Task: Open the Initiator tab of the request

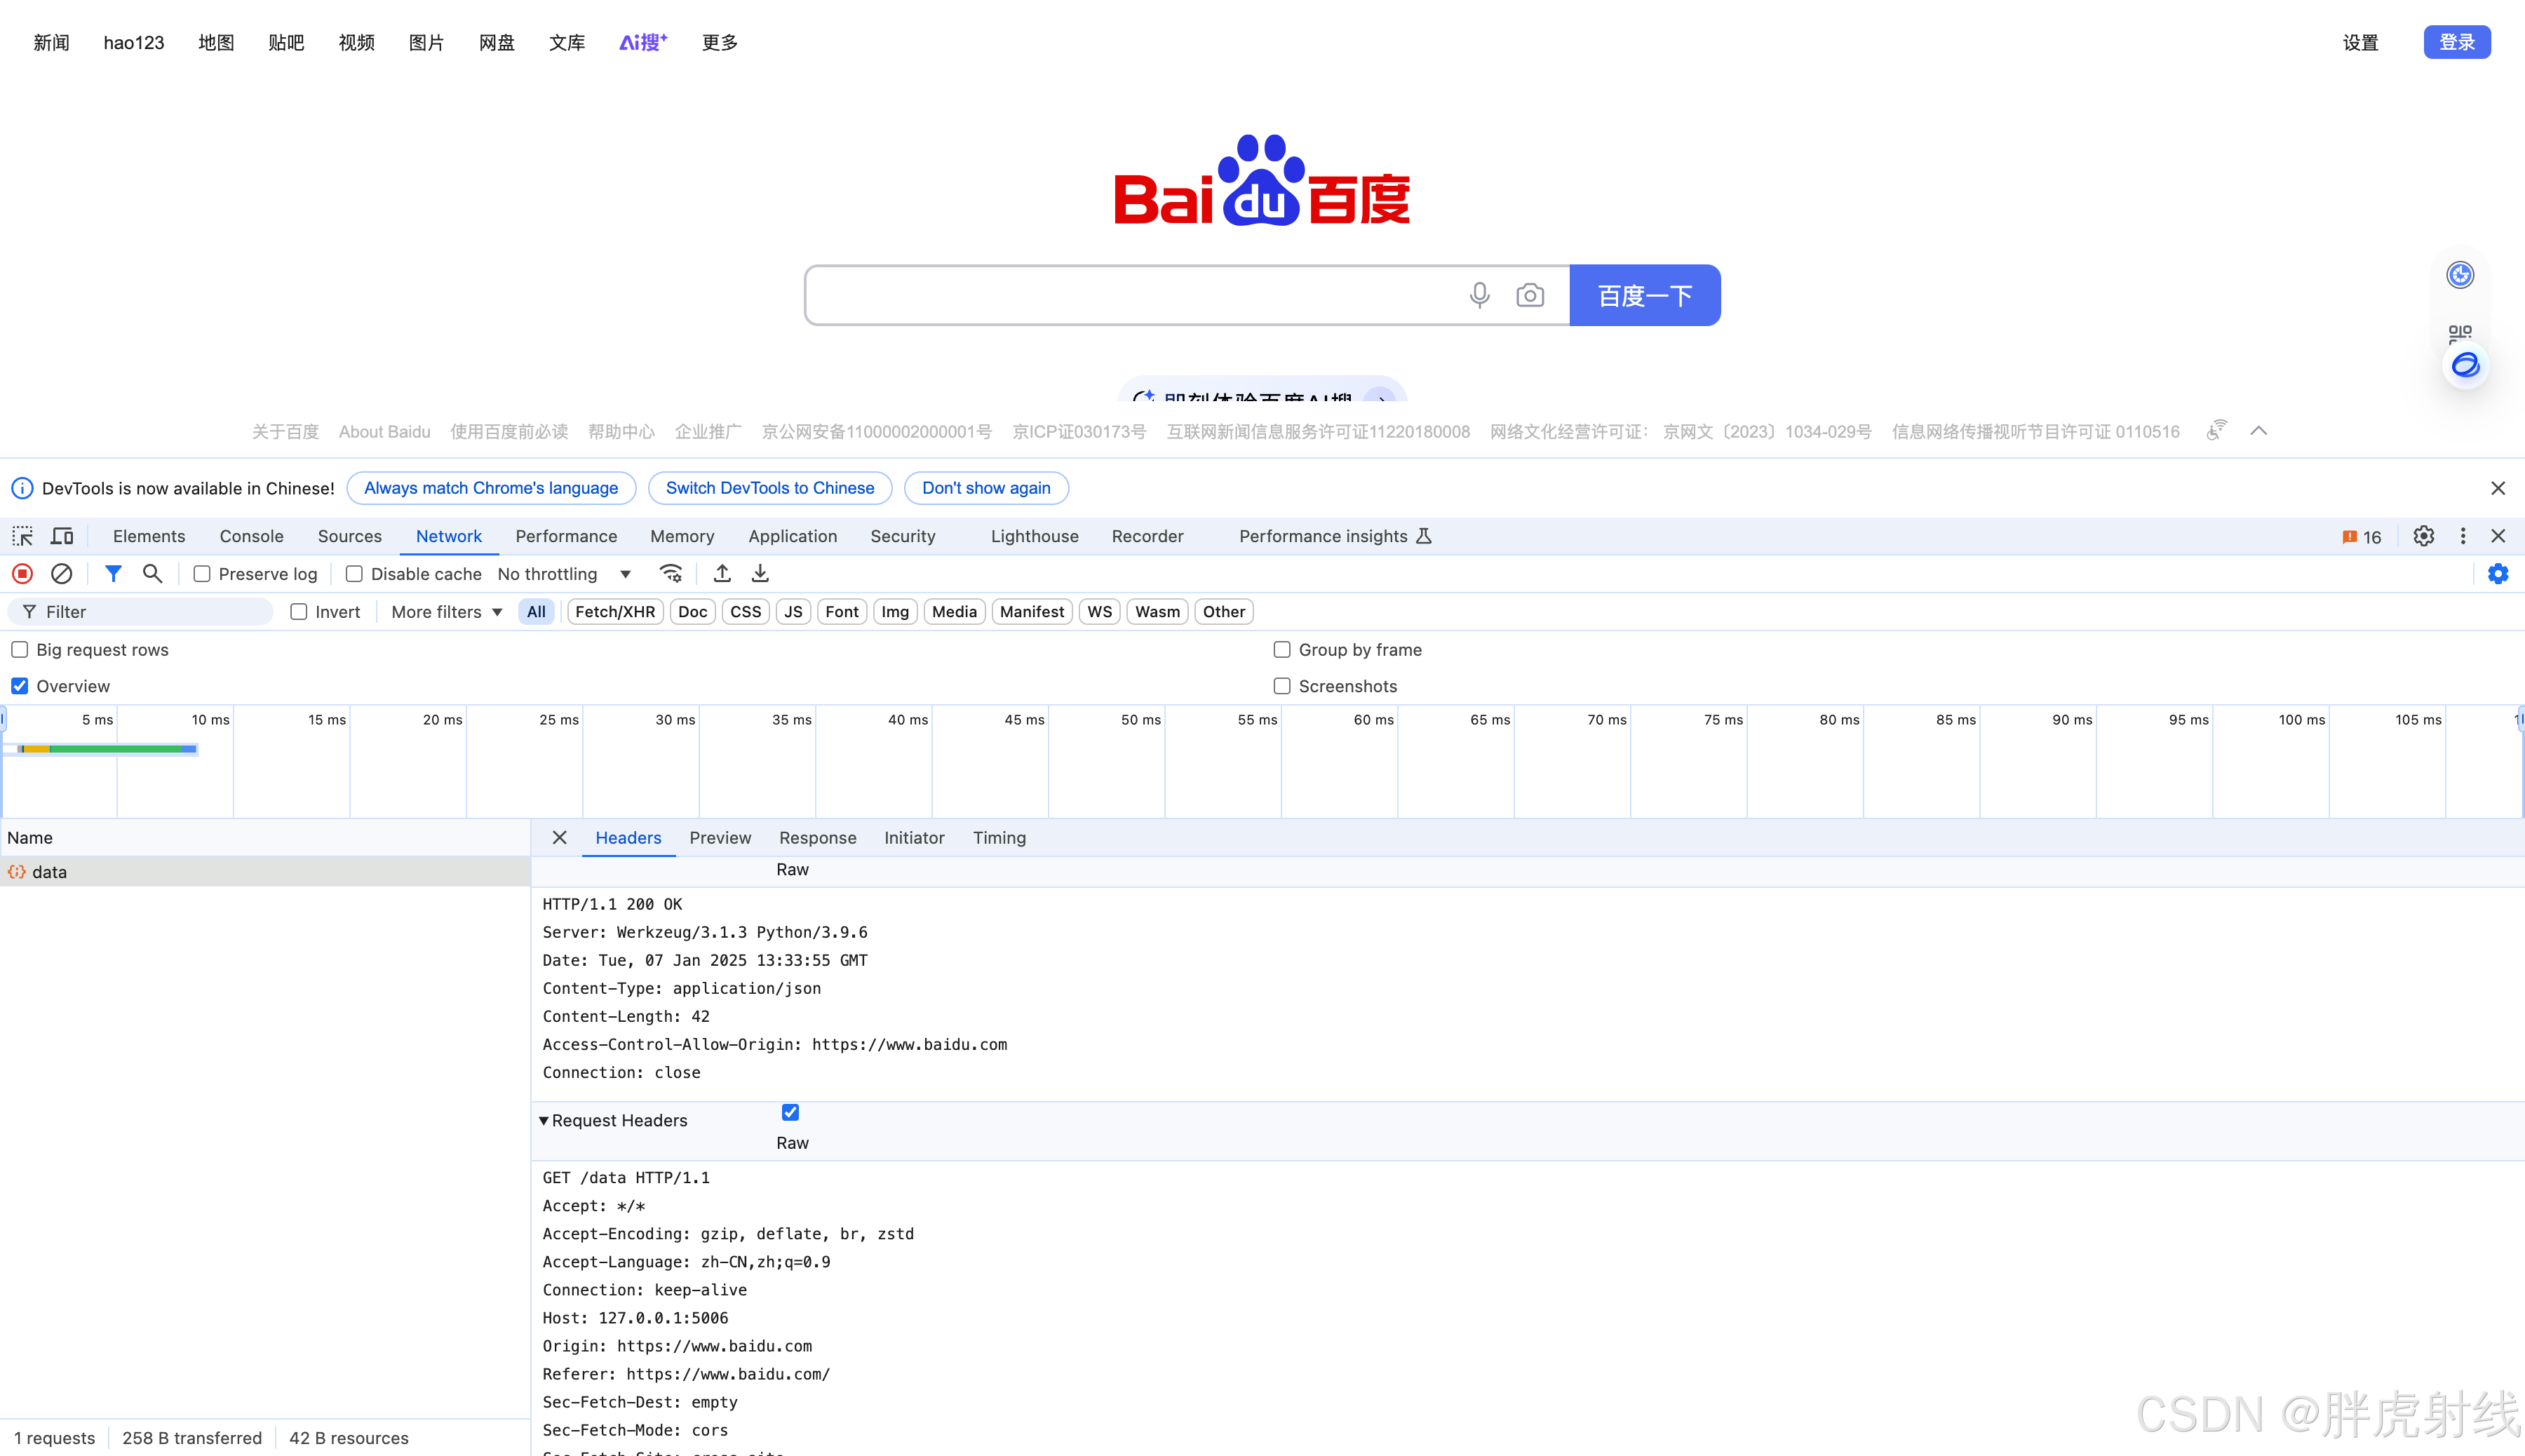Action: click(913, 838)
